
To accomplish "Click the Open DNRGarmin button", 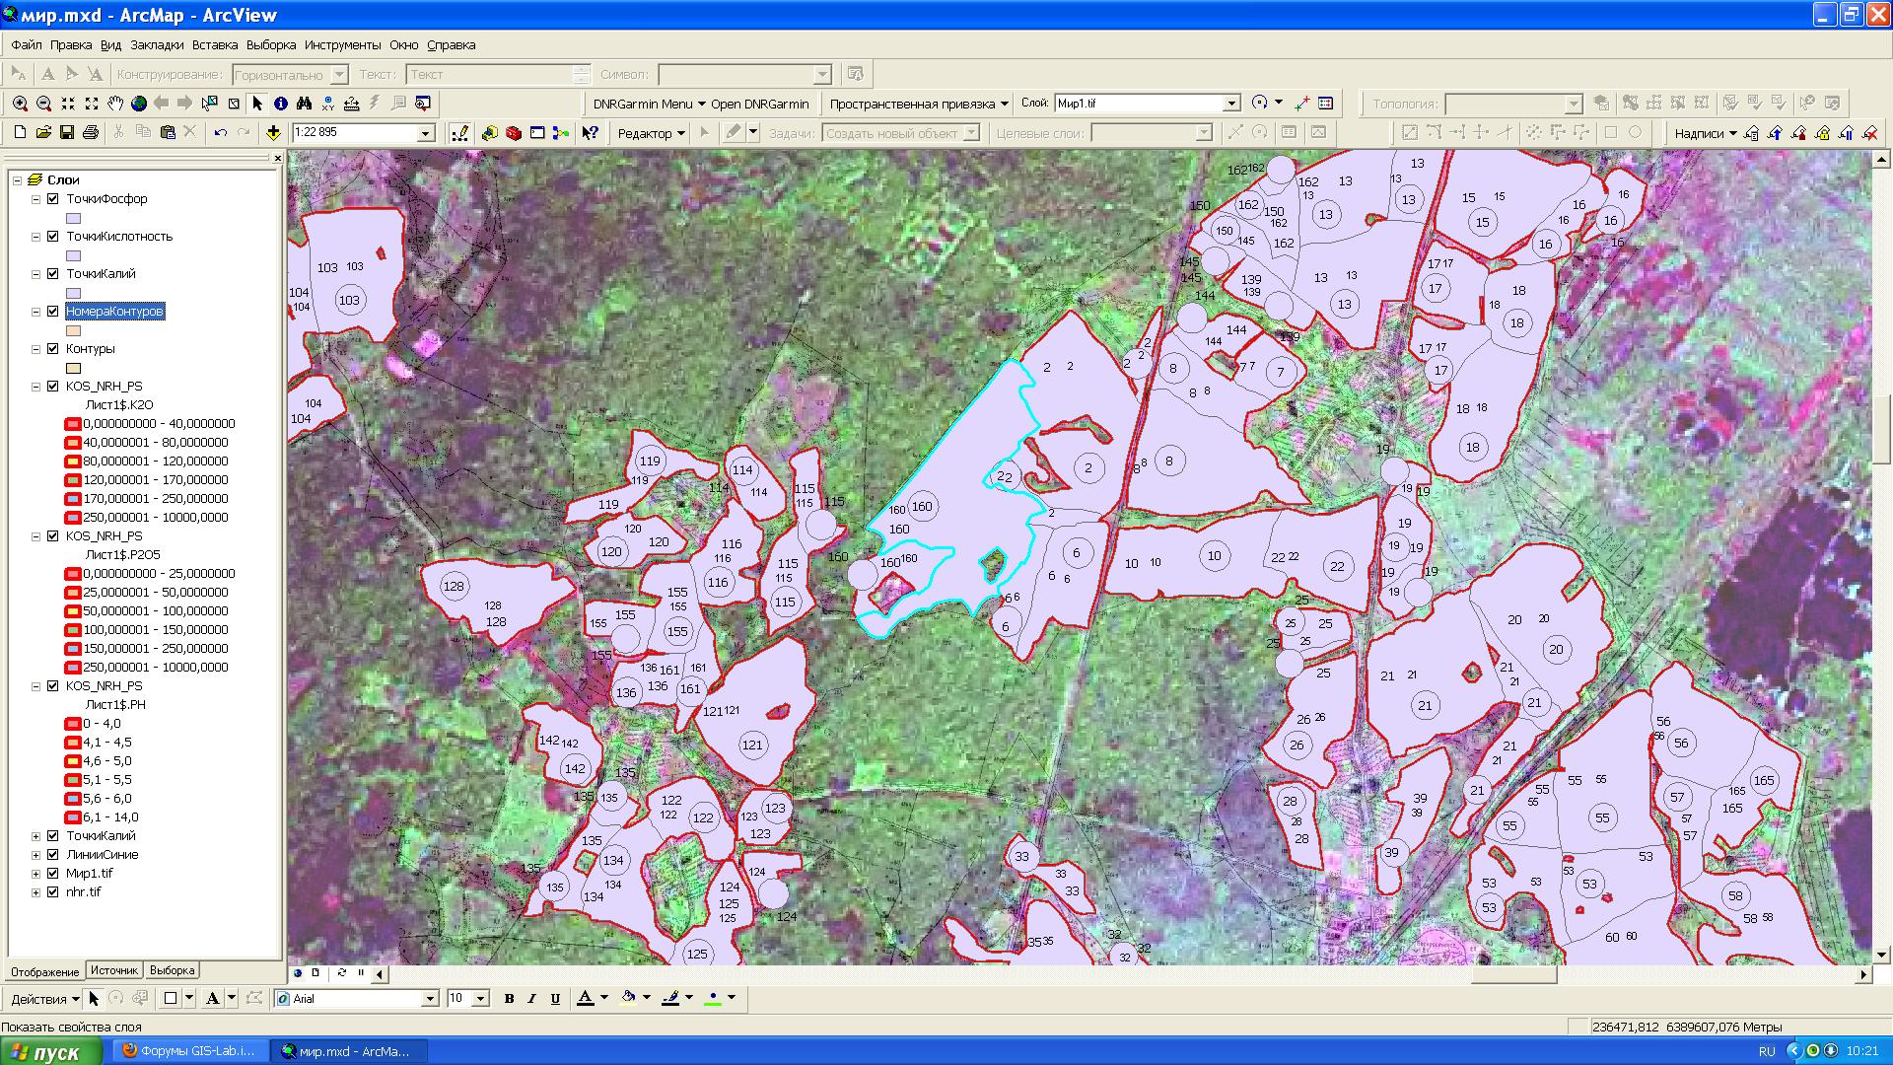I will point(759,104).
